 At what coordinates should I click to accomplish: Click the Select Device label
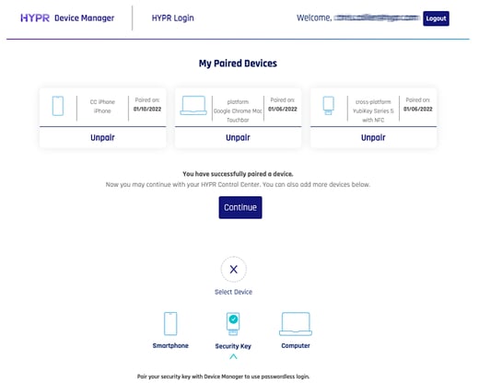(x=233, y=292)
